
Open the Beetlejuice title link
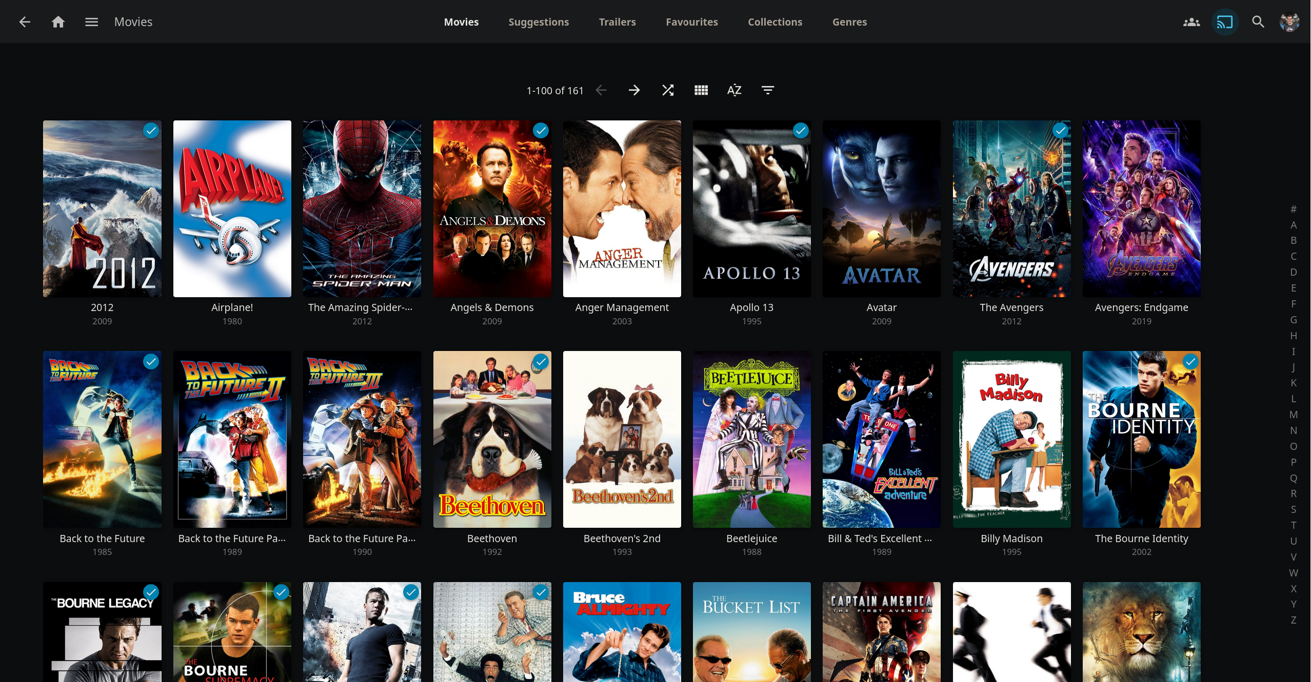click(751, 539)
